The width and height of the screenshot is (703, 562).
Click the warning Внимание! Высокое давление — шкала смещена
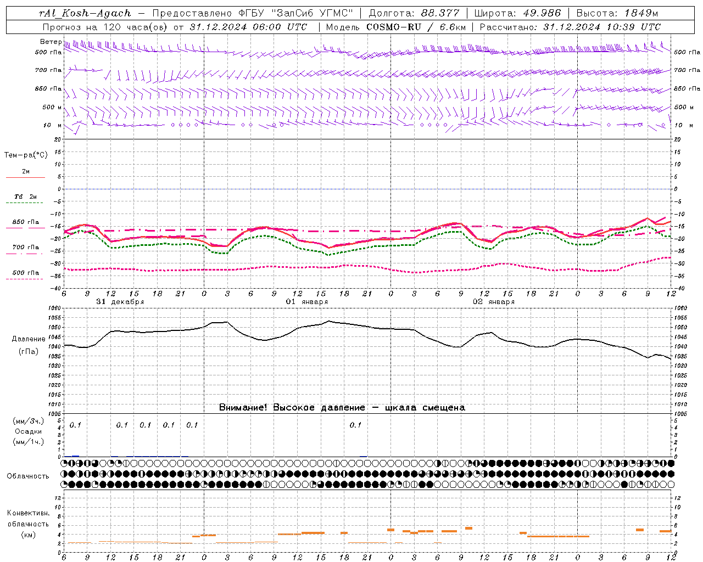(x=342, y=408)
